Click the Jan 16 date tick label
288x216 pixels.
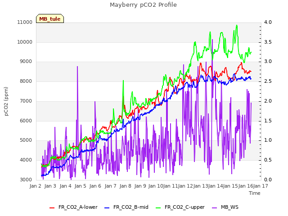(x=246, y=186)
